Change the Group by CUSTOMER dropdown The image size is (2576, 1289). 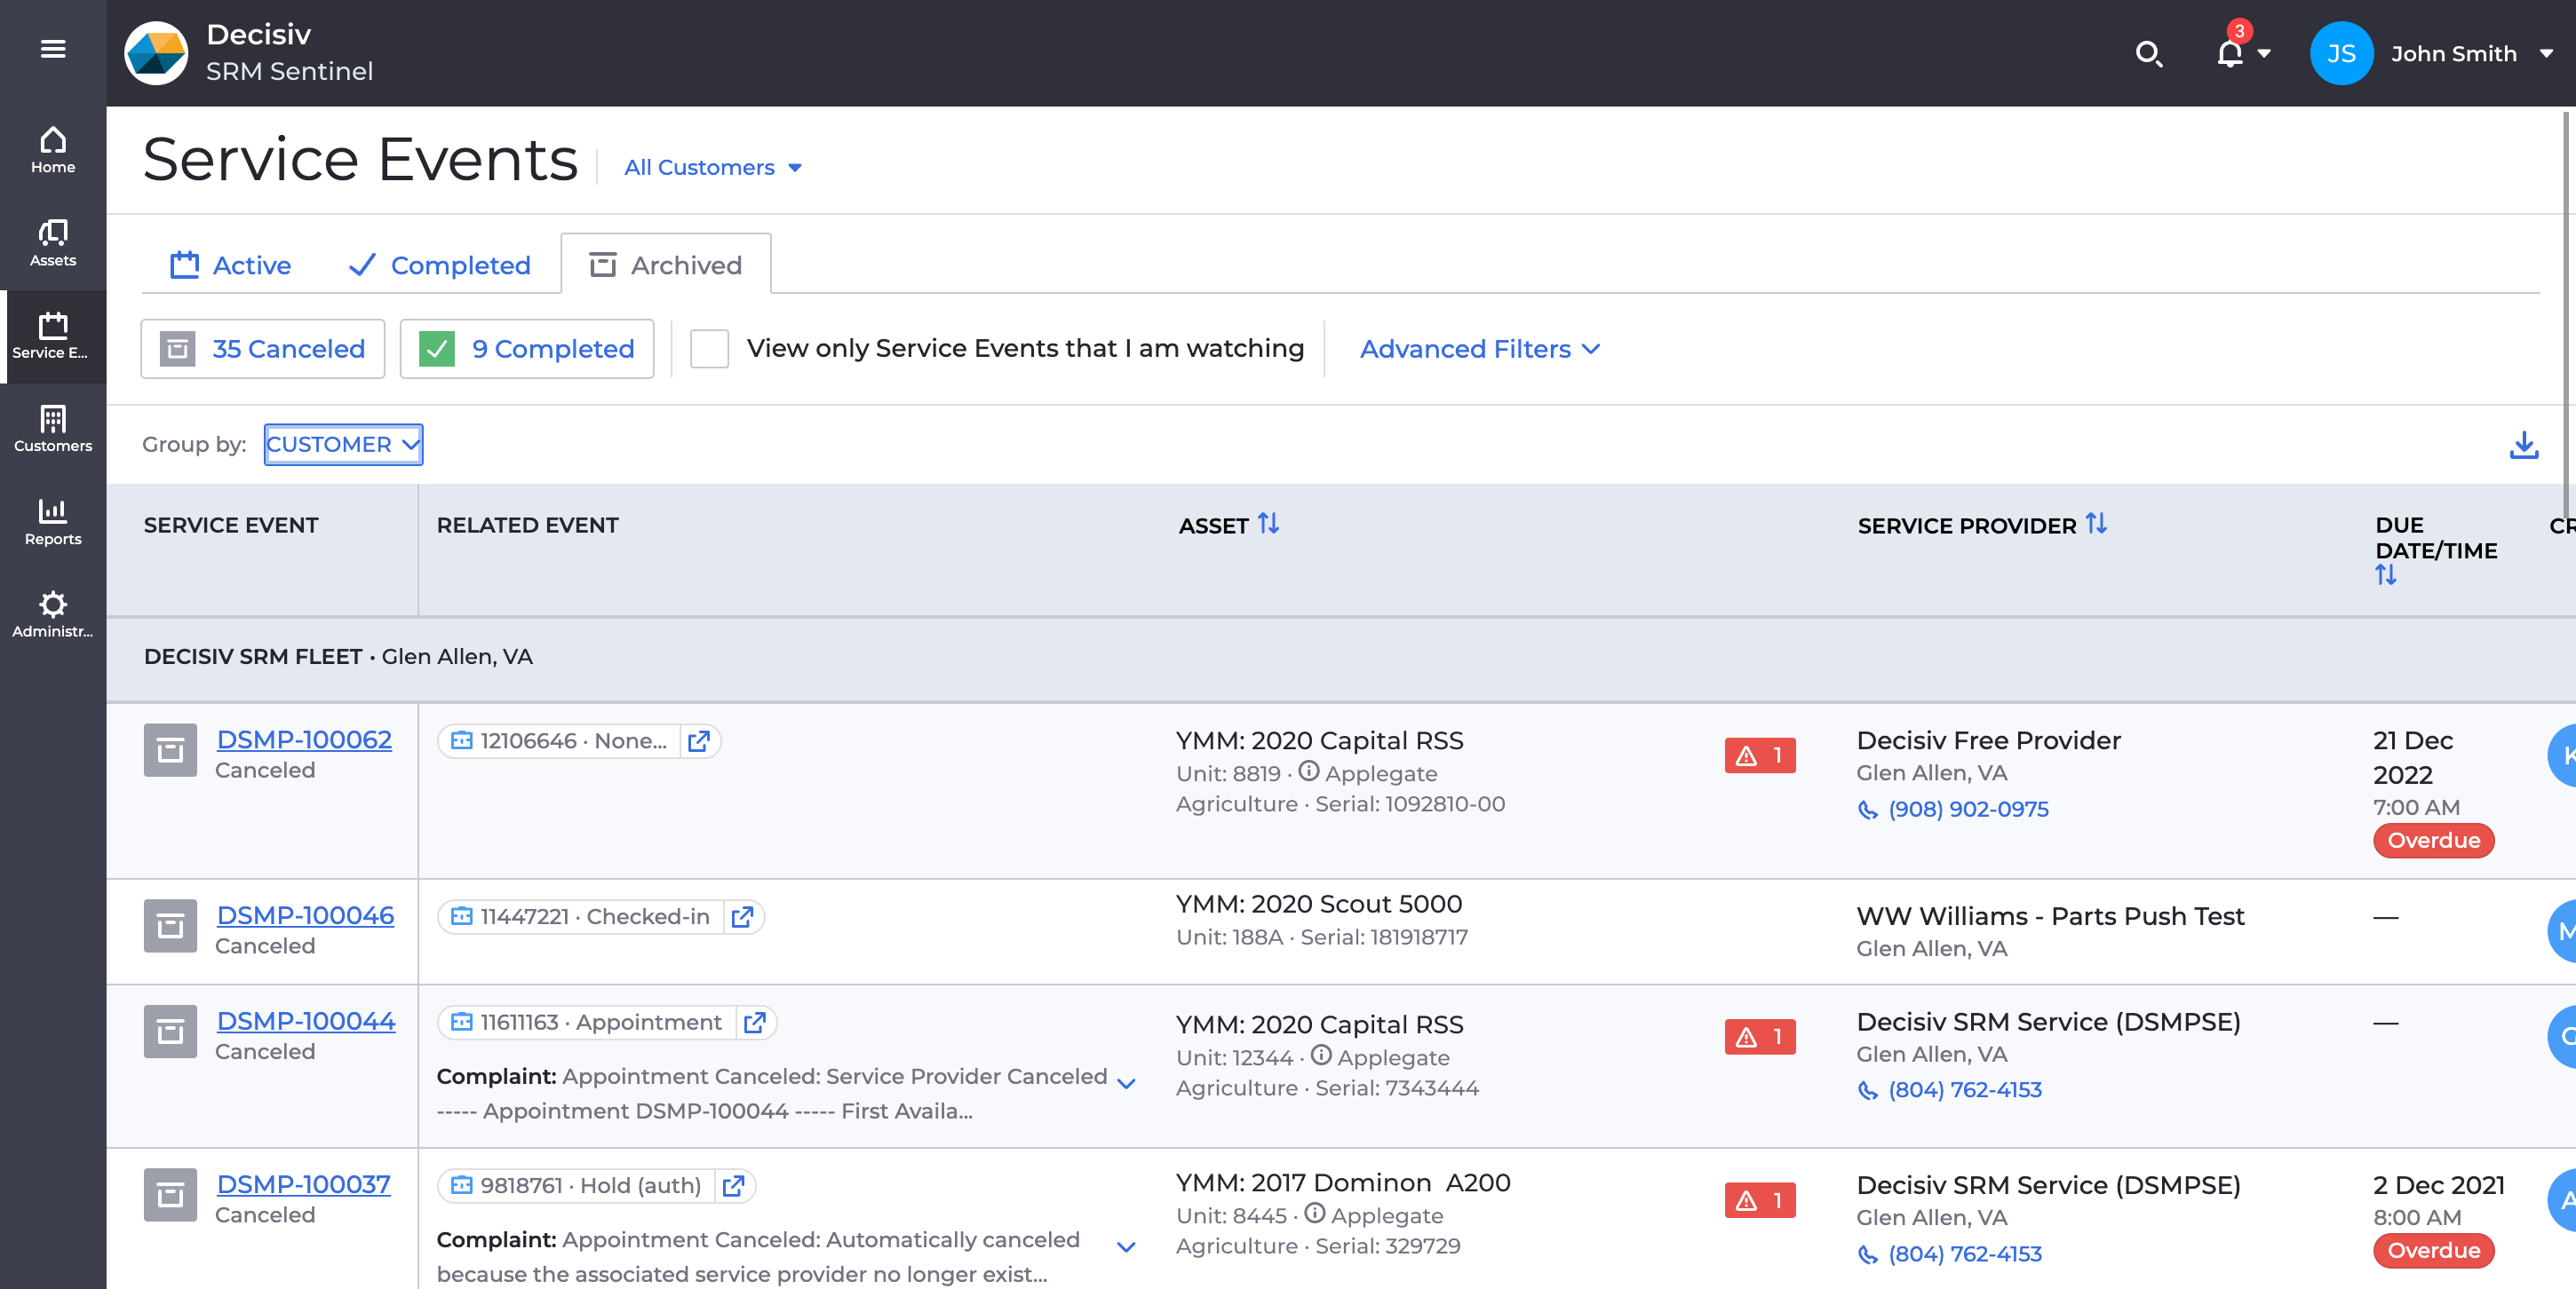point(342,445)
